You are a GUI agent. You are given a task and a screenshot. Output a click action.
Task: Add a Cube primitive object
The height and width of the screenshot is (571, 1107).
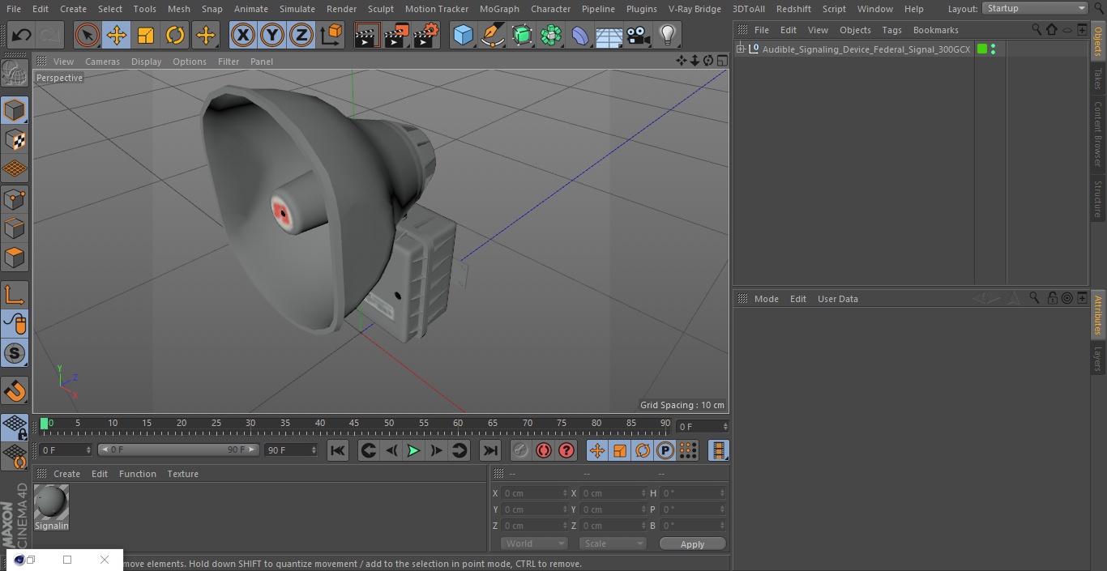pyautogui.click(x=463, y=36)
